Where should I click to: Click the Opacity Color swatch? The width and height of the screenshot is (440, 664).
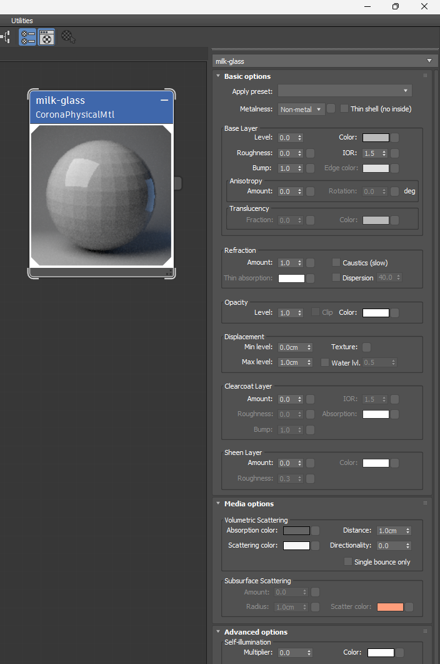[x=376, y=313]
